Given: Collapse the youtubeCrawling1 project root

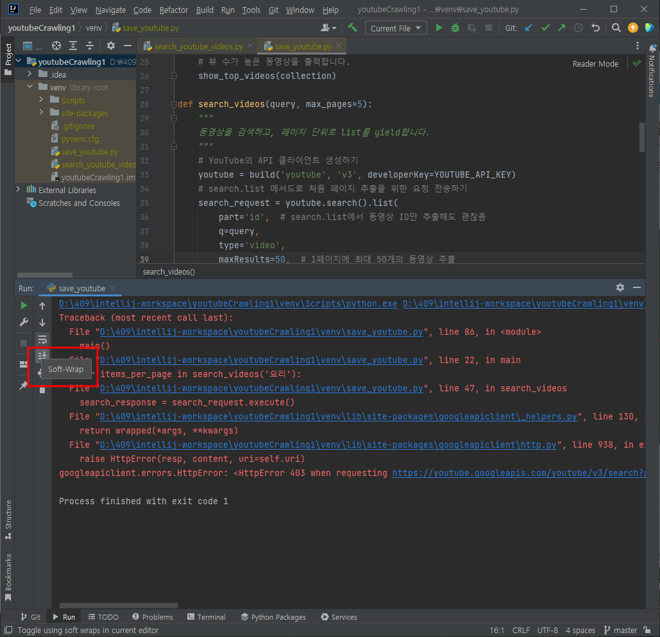Looking at the screenshot, I should pyautogui.click(x=19, y=62).
